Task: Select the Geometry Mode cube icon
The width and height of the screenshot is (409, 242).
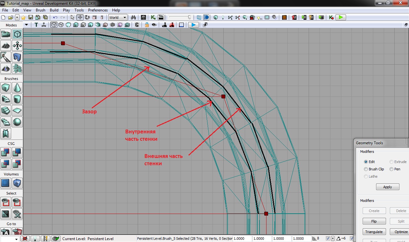Action: click(x=17, y=34)
